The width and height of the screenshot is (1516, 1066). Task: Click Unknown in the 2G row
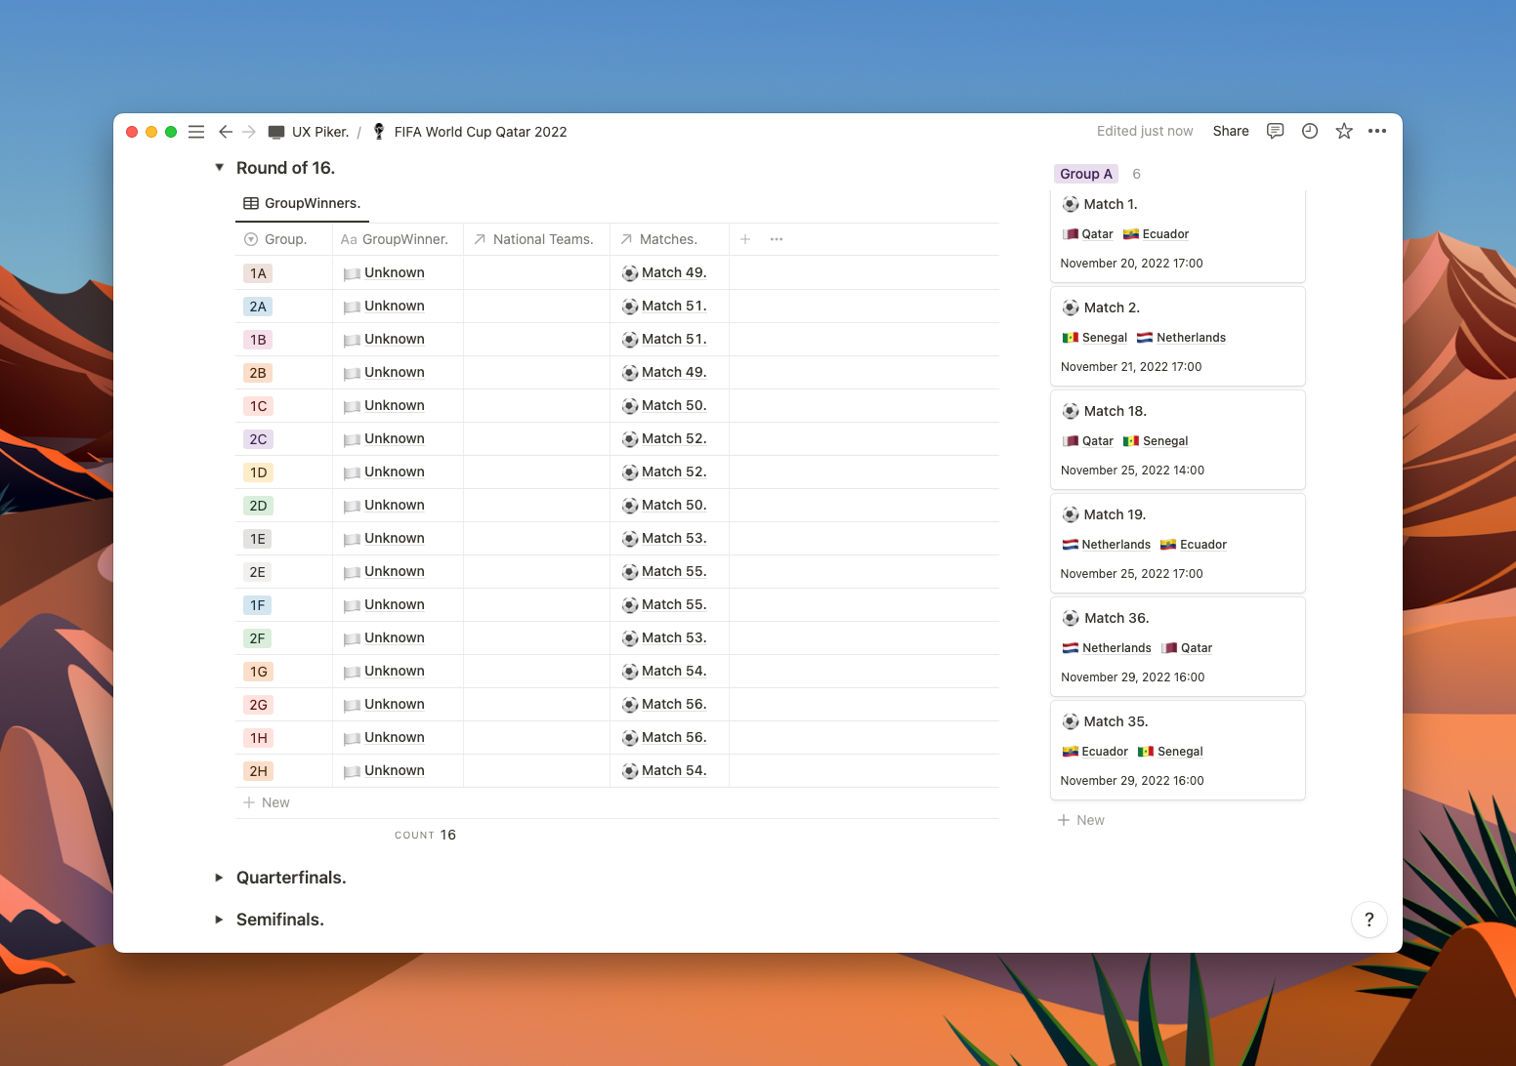click(395, 704)
